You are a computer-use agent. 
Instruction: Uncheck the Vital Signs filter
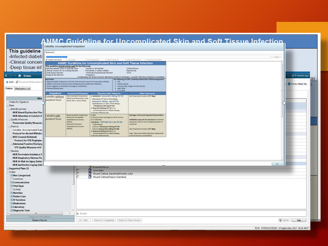(12, 186)
